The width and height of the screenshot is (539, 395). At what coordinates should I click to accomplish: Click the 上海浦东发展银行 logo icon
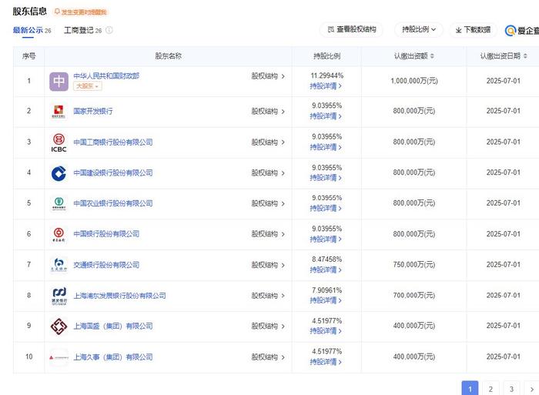tap(59, 296)
